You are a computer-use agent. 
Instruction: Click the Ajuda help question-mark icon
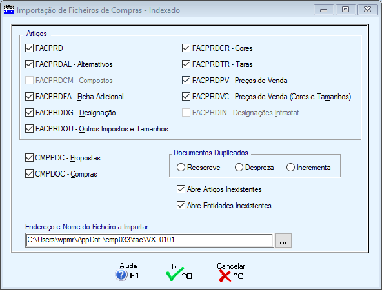click(x=121, y=275)
